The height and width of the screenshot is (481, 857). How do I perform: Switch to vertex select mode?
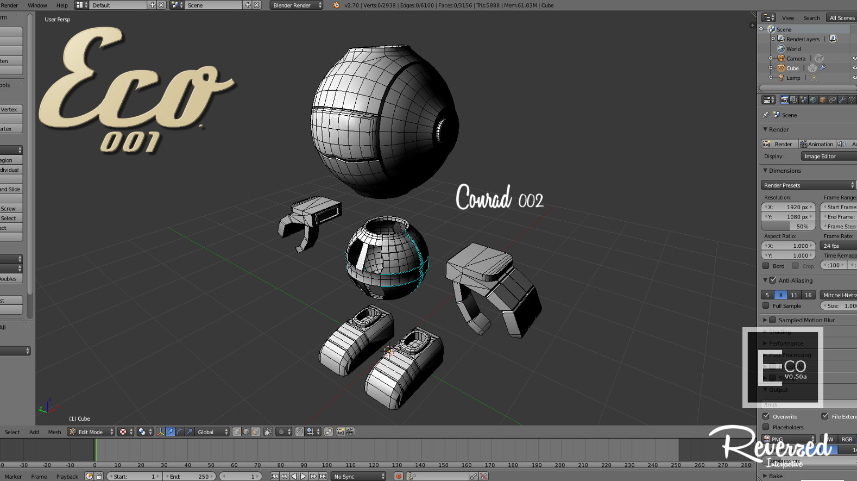237,432
